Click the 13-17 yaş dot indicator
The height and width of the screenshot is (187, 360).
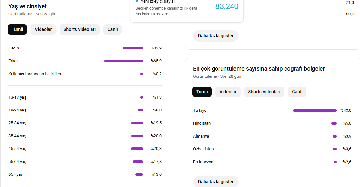[142, 97]
